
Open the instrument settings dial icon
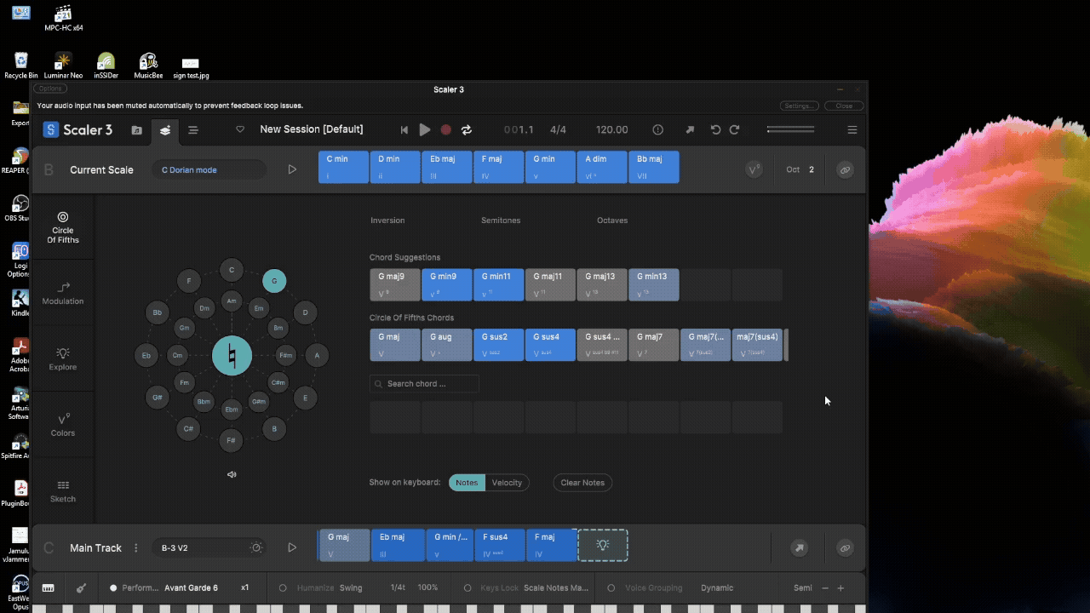click(256, 548)
